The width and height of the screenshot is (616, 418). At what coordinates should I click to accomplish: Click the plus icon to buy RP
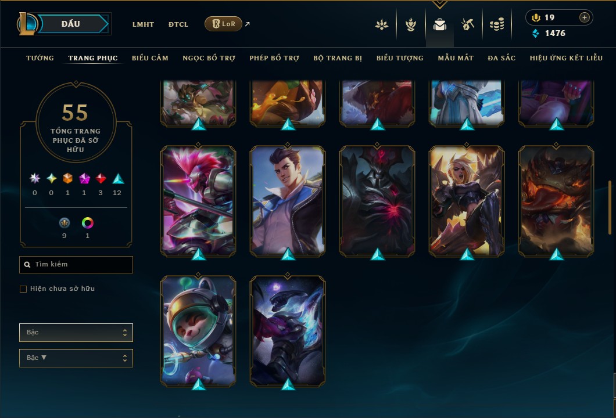point(585,17)
